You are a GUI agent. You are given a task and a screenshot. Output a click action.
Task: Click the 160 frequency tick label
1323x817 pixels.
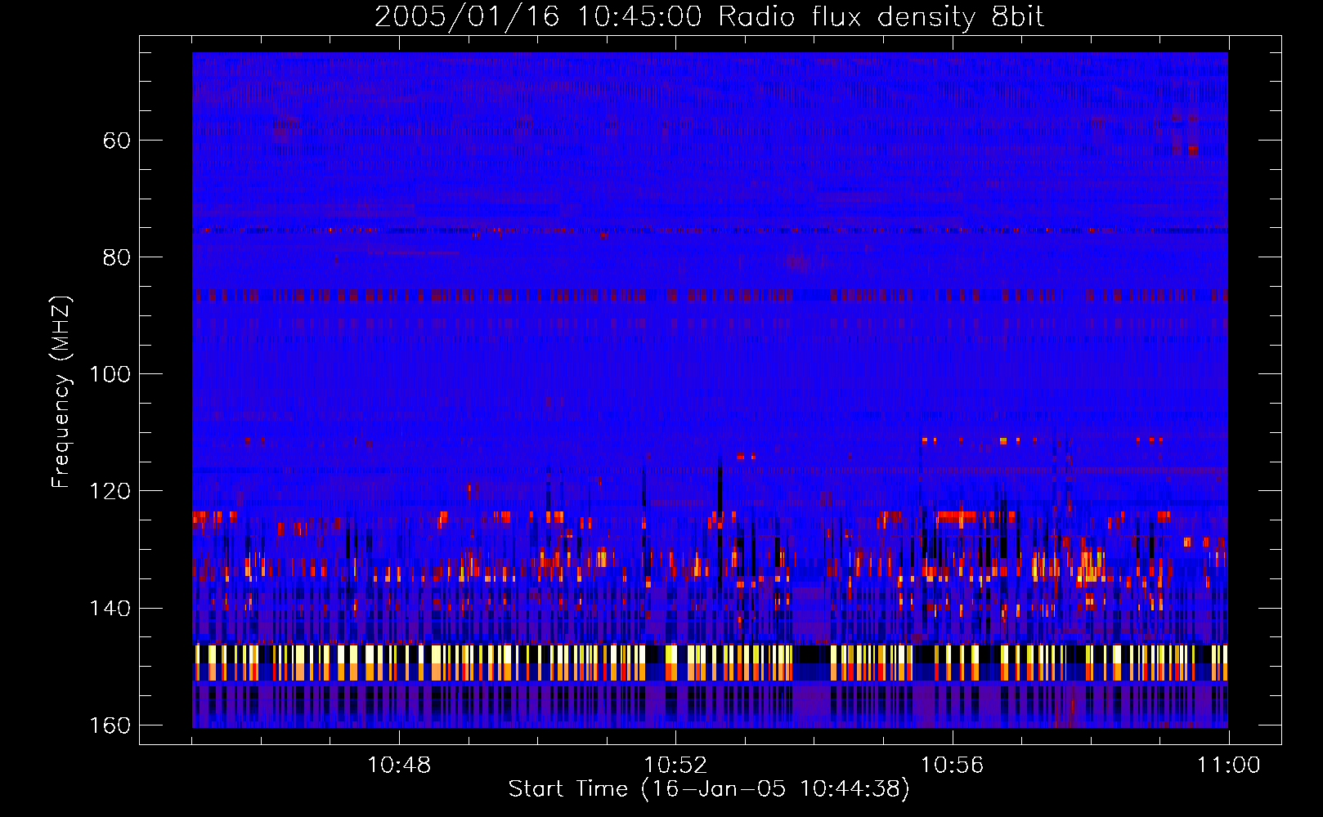[110, 725]
